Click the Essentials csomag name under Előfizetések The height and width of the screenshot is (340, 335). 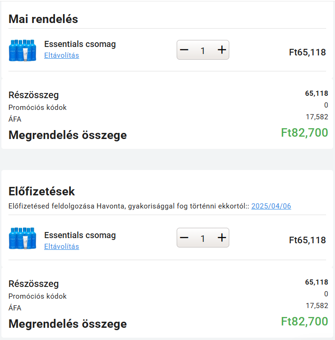click(80, 235)
